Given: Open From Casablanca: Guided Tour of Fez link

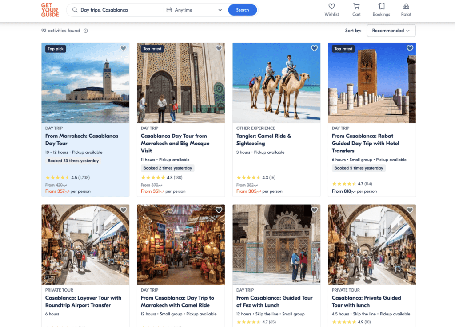Looking at the screenshot, I should (x=274, y=301).
